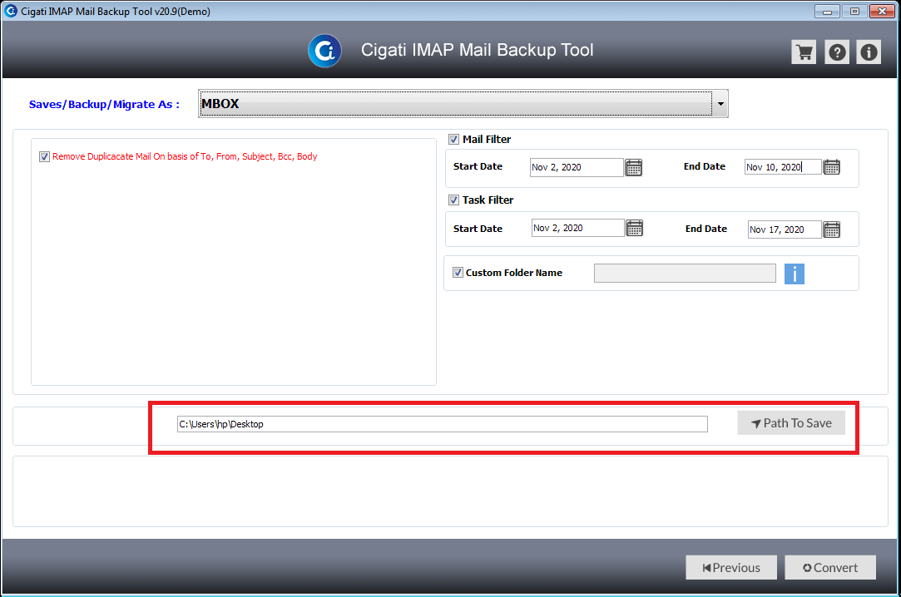Open calendar for Task Filter Start Date
901x597 pixels.
pyautogui.click(x=635, y=228)
